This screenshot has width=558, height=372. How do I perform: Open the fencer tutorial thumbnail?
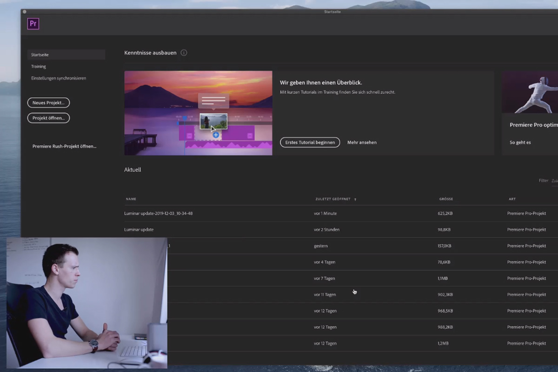pyautogui.click(x=530, y=92)
